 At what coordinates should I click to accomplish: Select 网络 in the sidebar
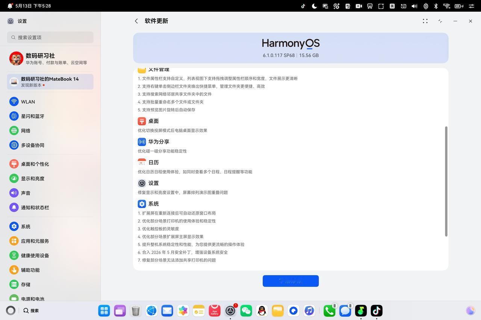tap(50, 131)
